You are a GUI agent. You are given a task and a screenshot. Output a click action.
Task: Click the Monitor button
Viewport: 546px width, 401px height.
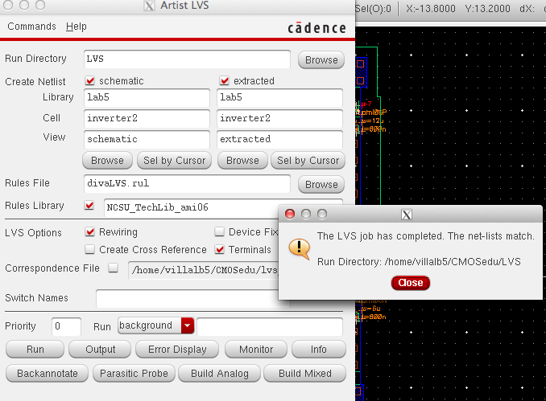click(x=256, y=350)
